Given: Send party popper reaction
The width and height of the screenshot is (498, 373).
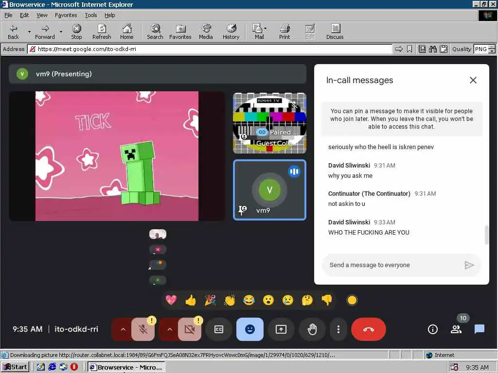Looking at the screenshot, I should click(x=210, y=300).
